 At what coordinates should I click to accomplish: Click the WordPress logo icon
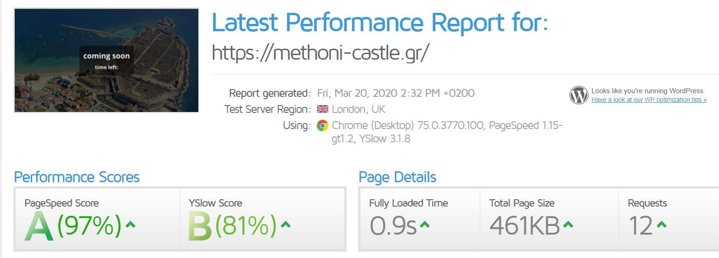(x=579, y=95)
